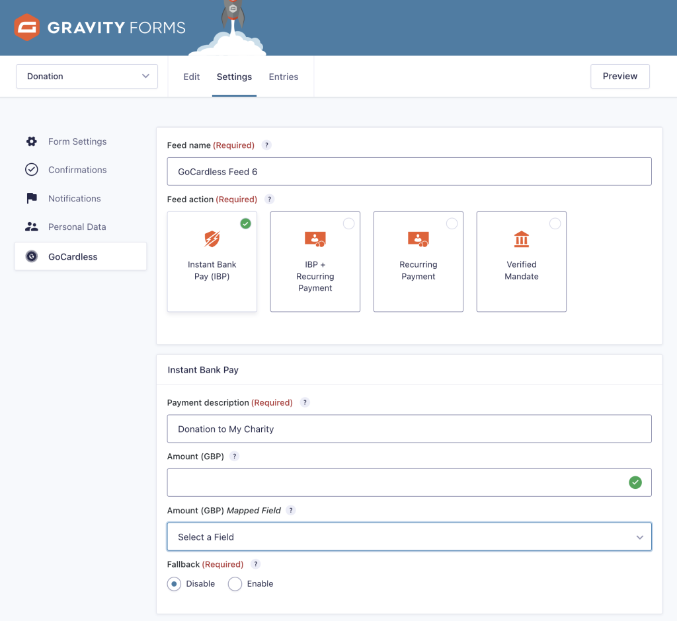Open help tooltip beside Feed name
This screenshot has width=677, height=621.
267,145
